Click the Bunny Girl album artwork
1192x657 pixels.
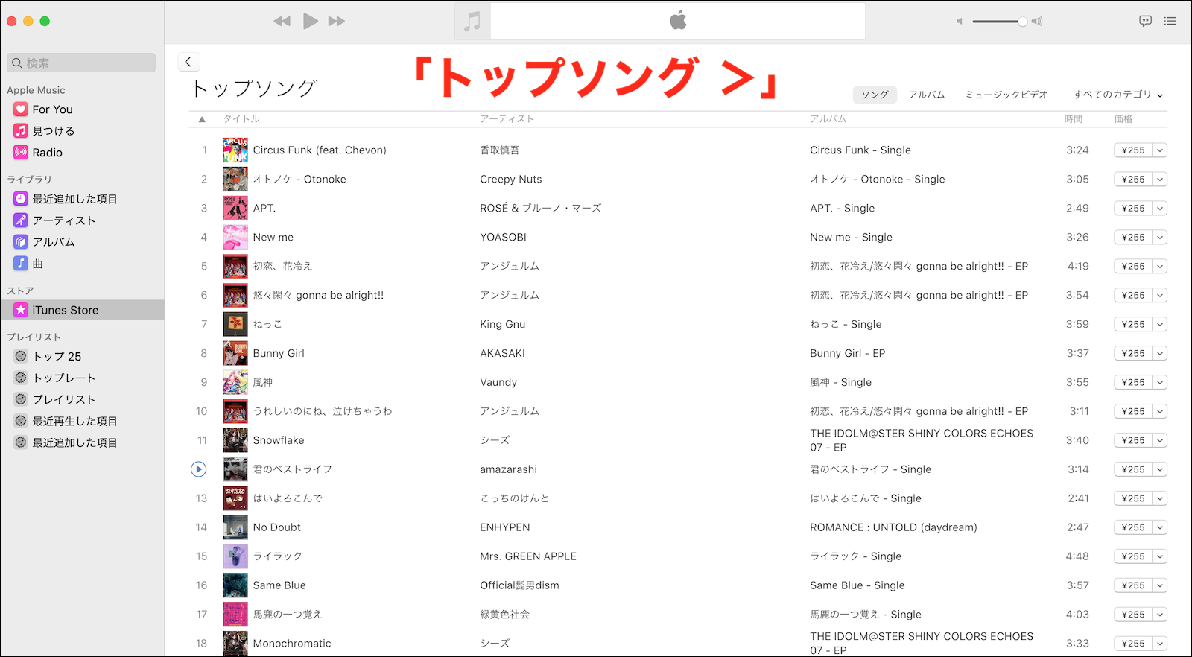pos(235,354)
